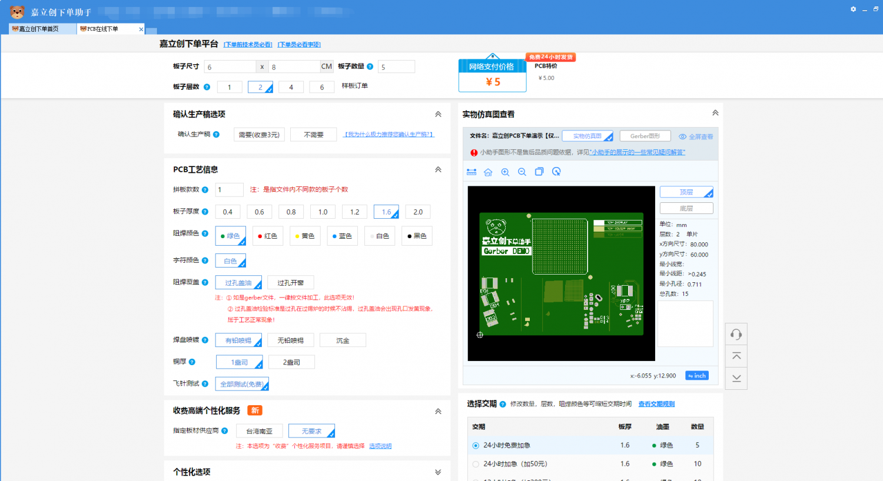
Task: Click help icon next to 阻焊颜色
Action: tap(205, 233)
